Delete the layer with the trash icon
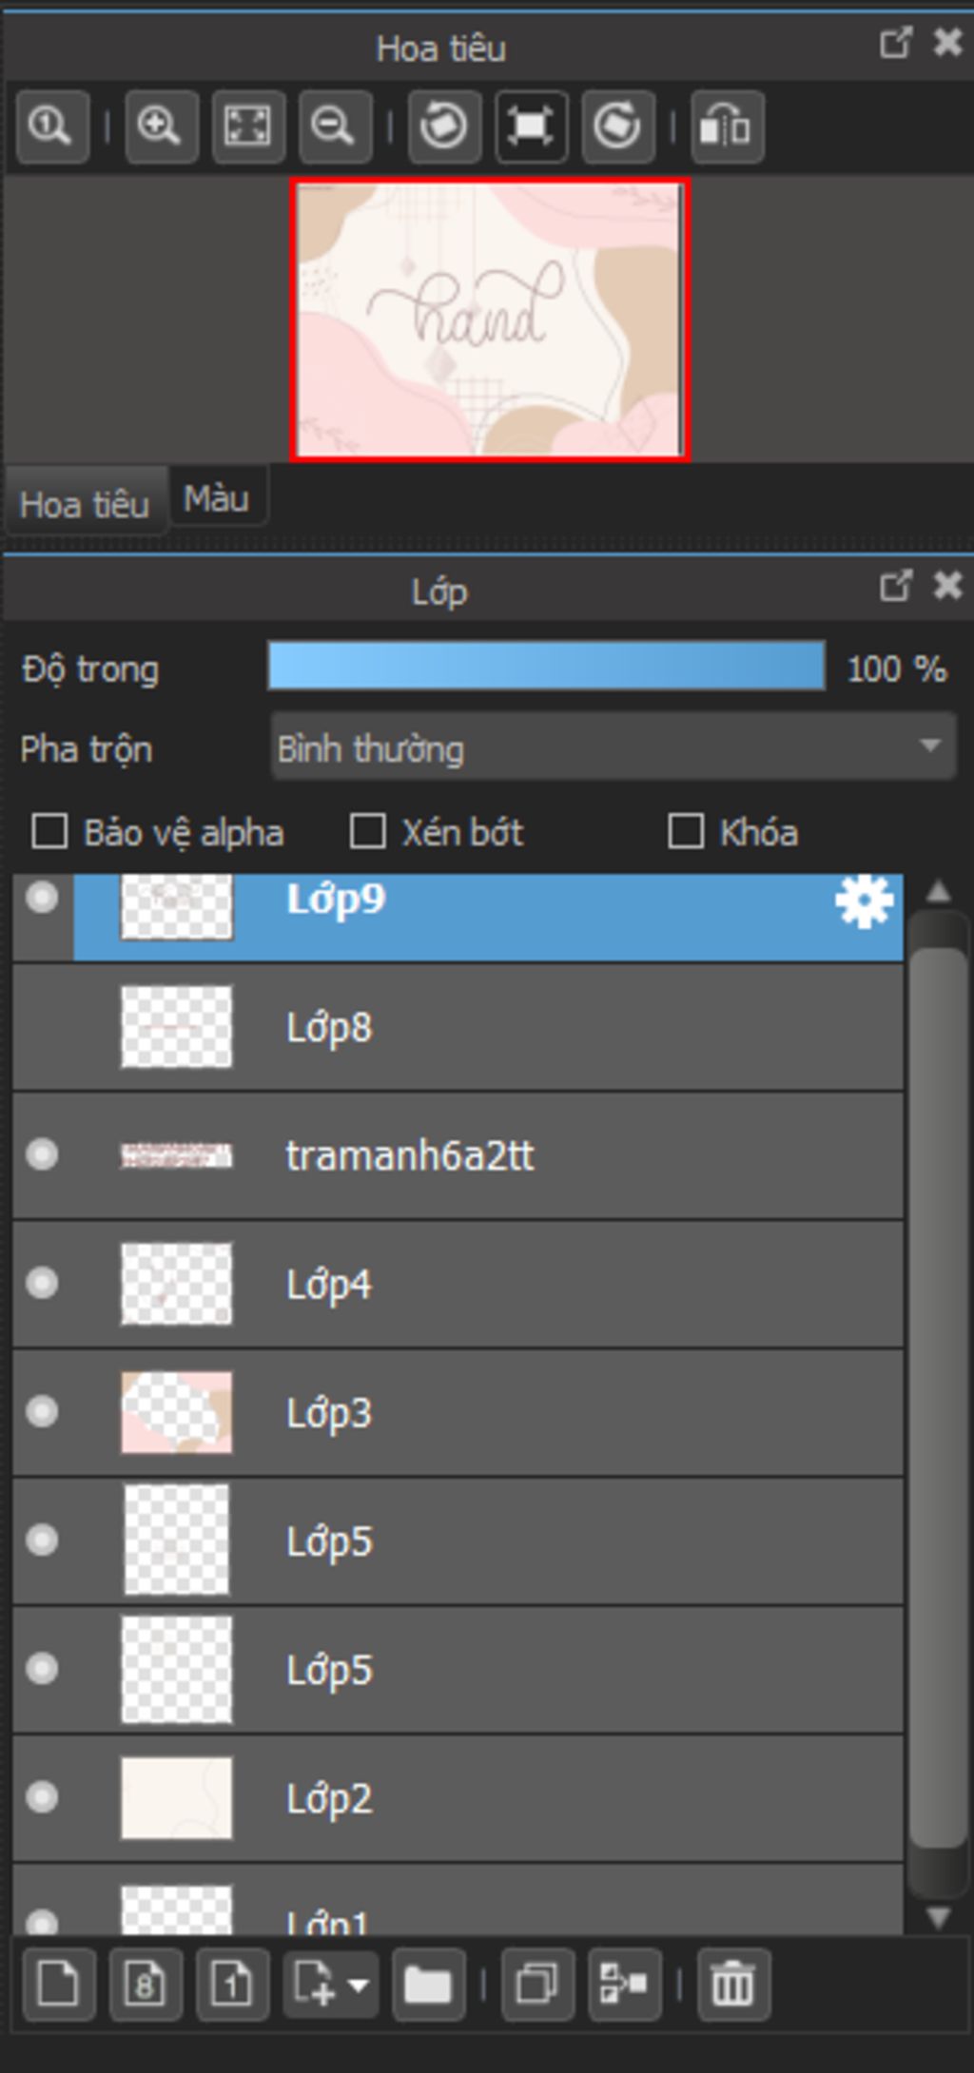 [732, 1985]
